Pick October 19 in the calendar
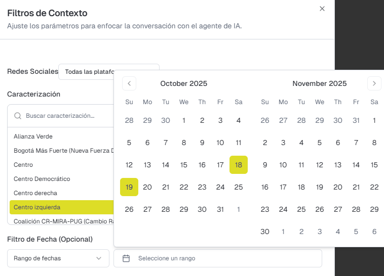 [129, 187]
